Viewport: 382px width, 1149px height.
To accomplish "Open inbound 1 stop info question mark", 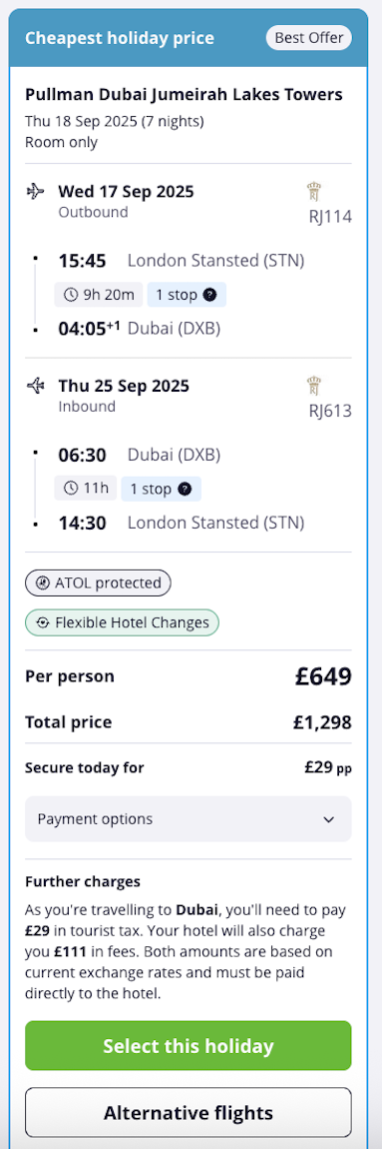I will [x=185, y=489].
